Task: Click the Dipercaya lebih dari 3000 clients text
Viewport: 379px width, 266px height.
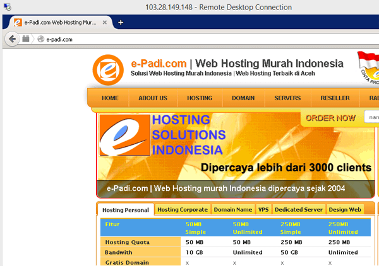Action: pyautogui.click(x=286, y=168)
